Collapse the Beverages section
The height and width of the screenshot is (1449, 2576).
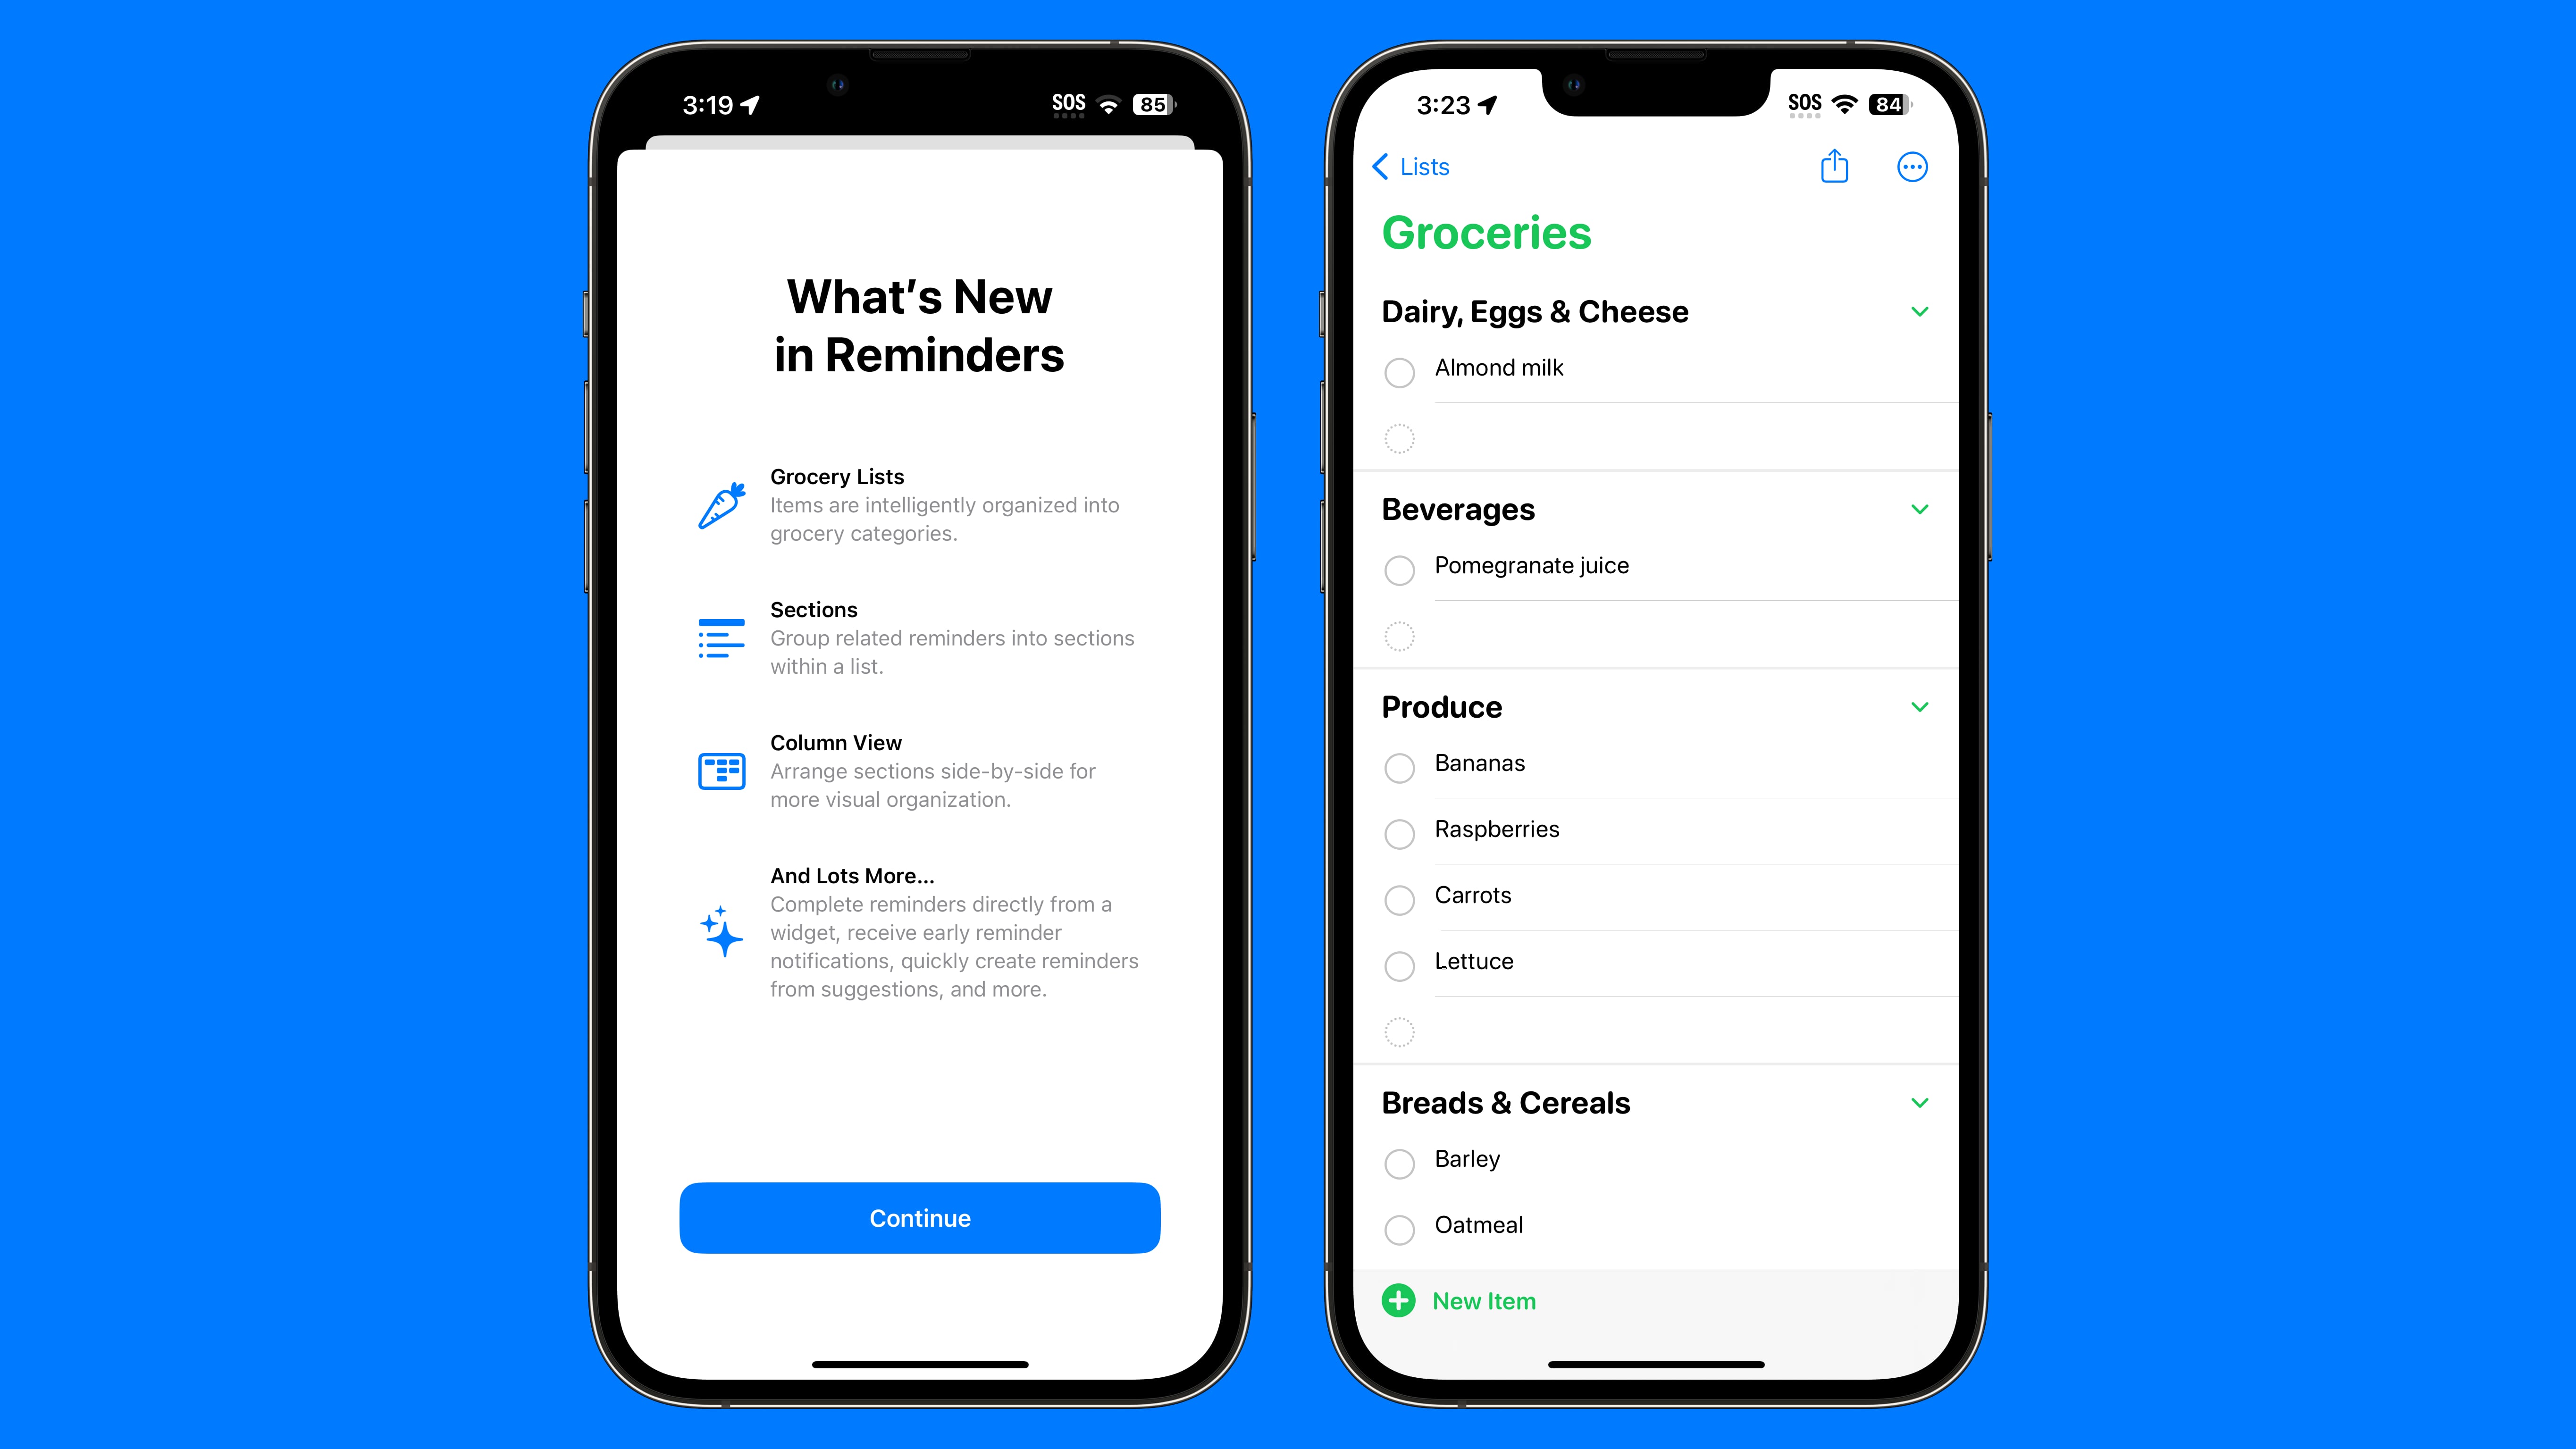1920,510
